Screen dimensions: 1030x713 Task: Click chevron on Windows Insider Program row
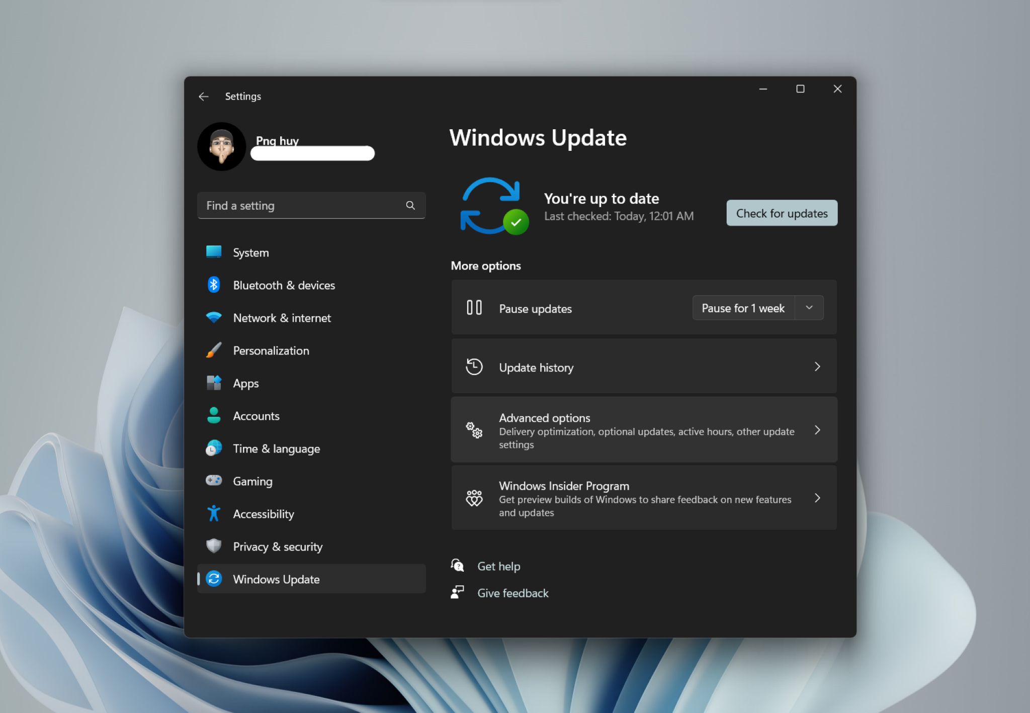click(x=817, y=498)
